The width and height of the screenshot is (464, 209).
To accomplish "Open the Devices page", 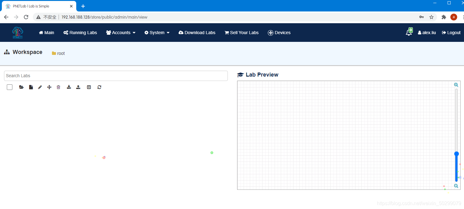I will (x=279, y=33).
